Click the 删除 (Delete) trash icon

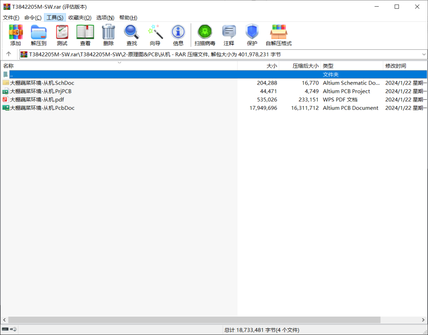click(108, 35)
